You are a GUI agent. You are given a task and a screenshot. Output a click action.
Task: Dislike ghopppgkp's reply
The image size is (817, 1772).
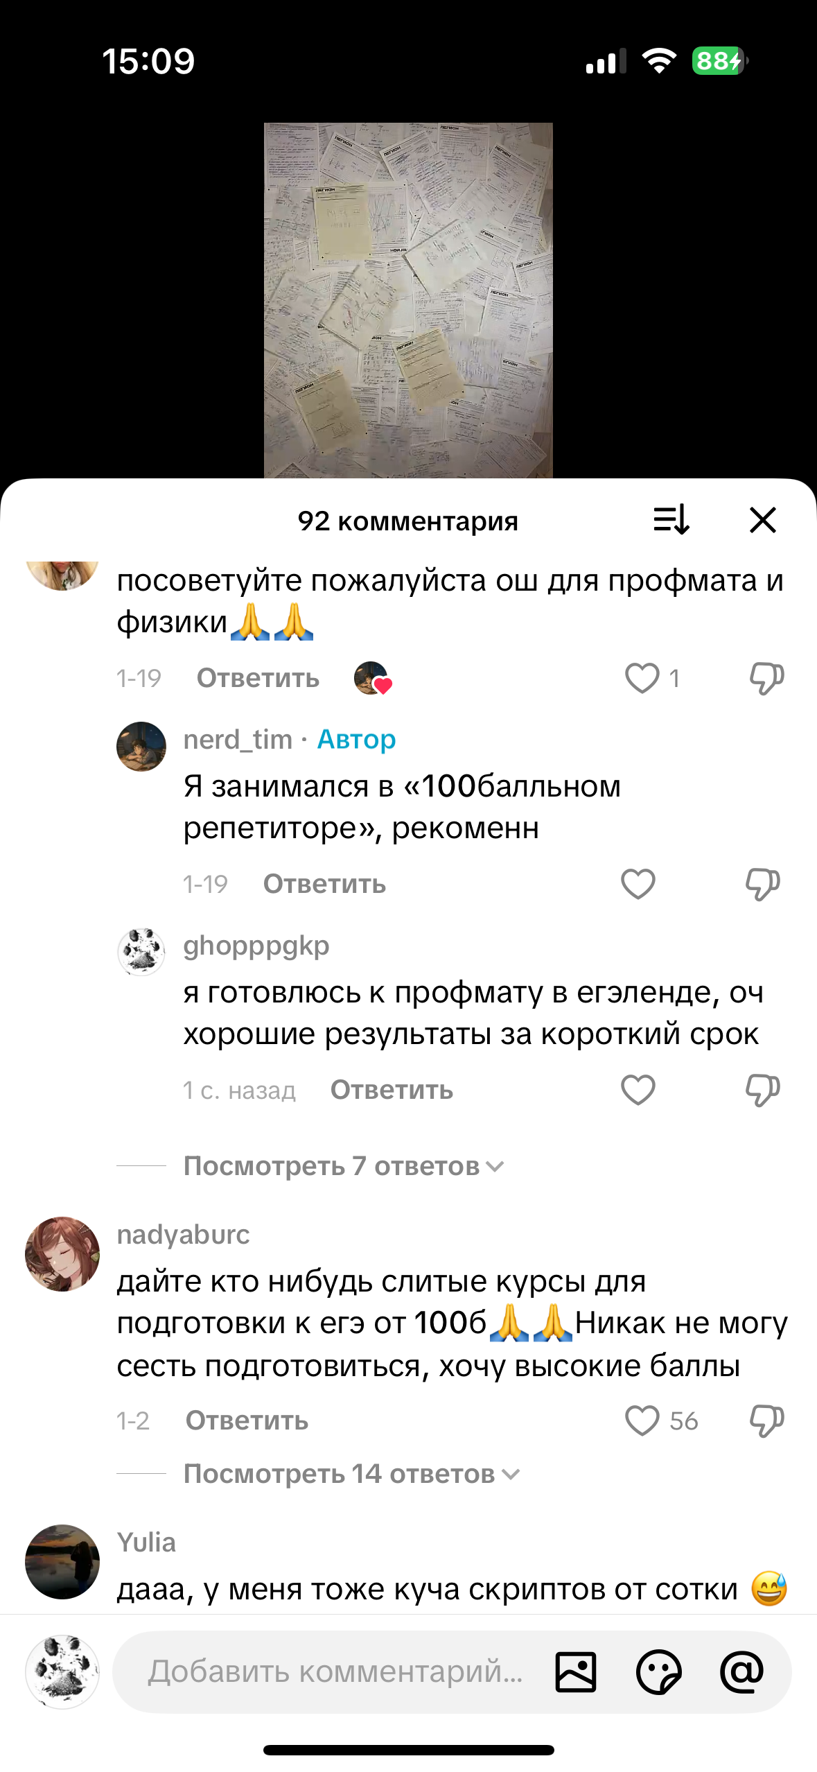coord(762,1090)
